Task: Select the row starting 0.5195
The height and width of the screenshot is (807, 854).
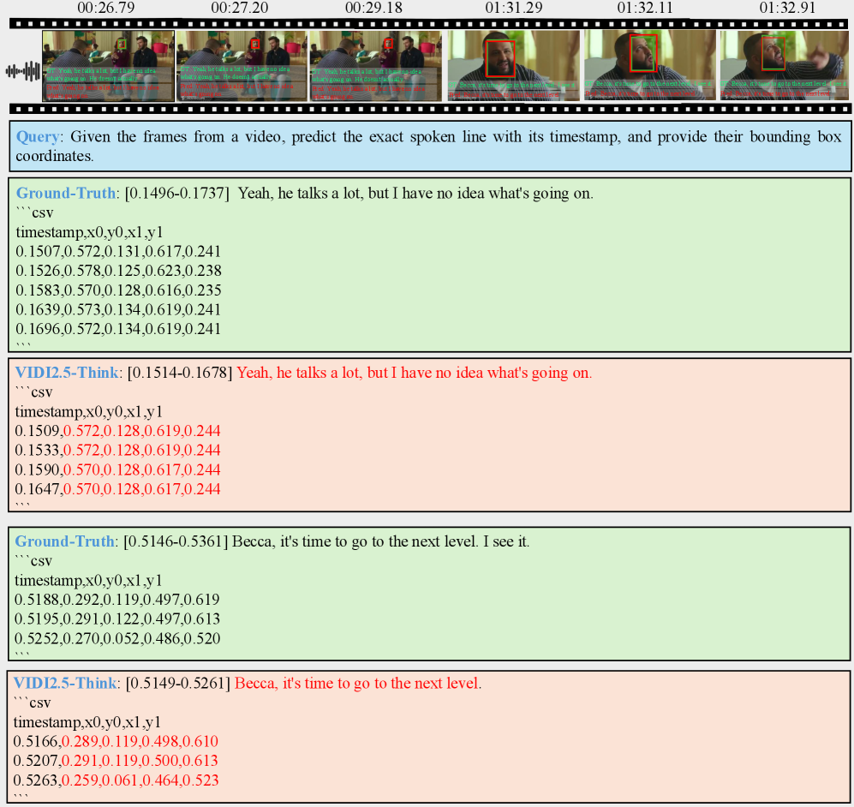Action: [117, 619]
